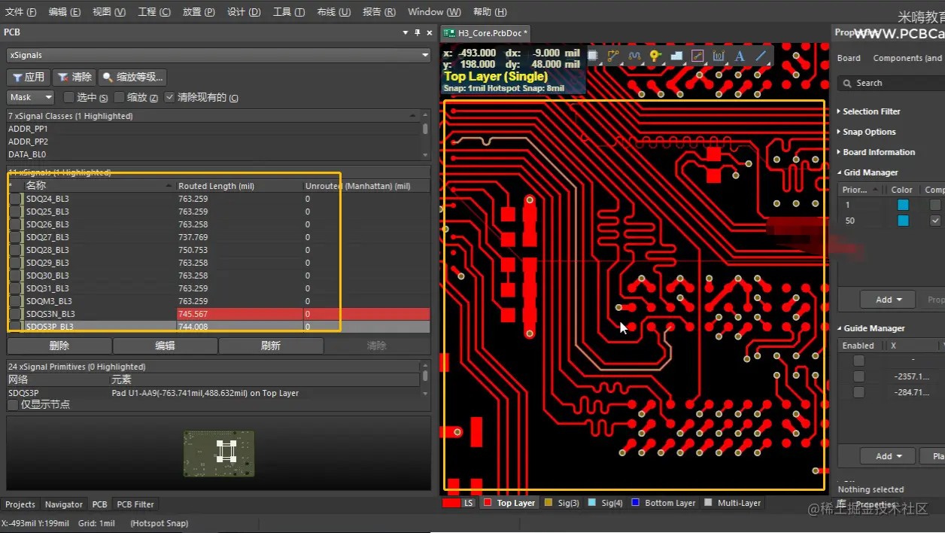Sort by Routed Length (mil) column header
945x533 pixels.
[239, 186]
